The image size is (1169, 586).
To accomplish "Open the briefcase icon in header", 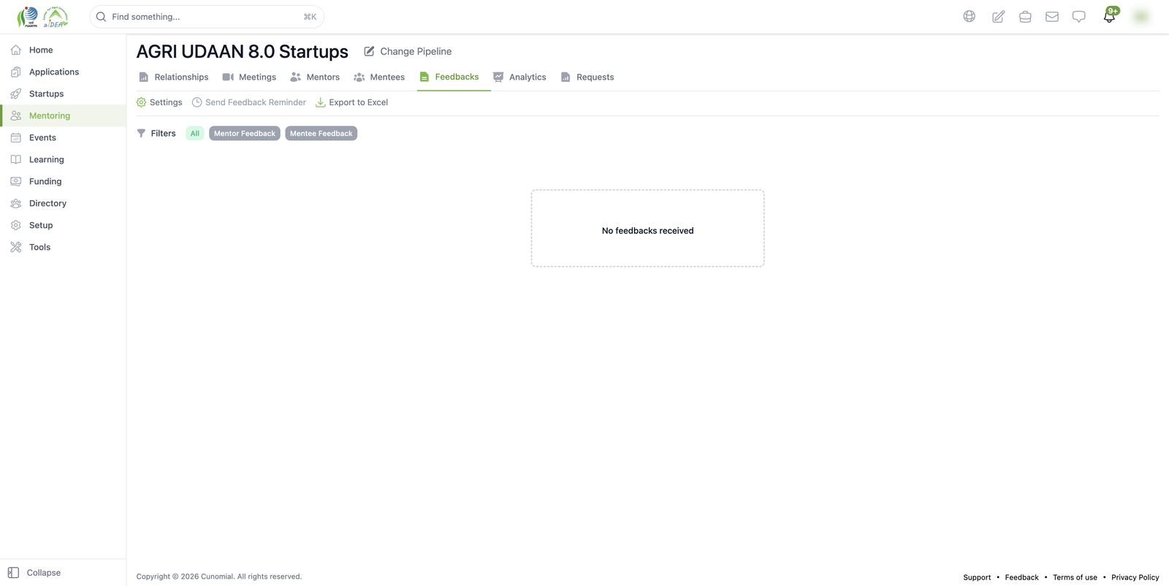I will pyautogui.click(x=1025, y=16).
